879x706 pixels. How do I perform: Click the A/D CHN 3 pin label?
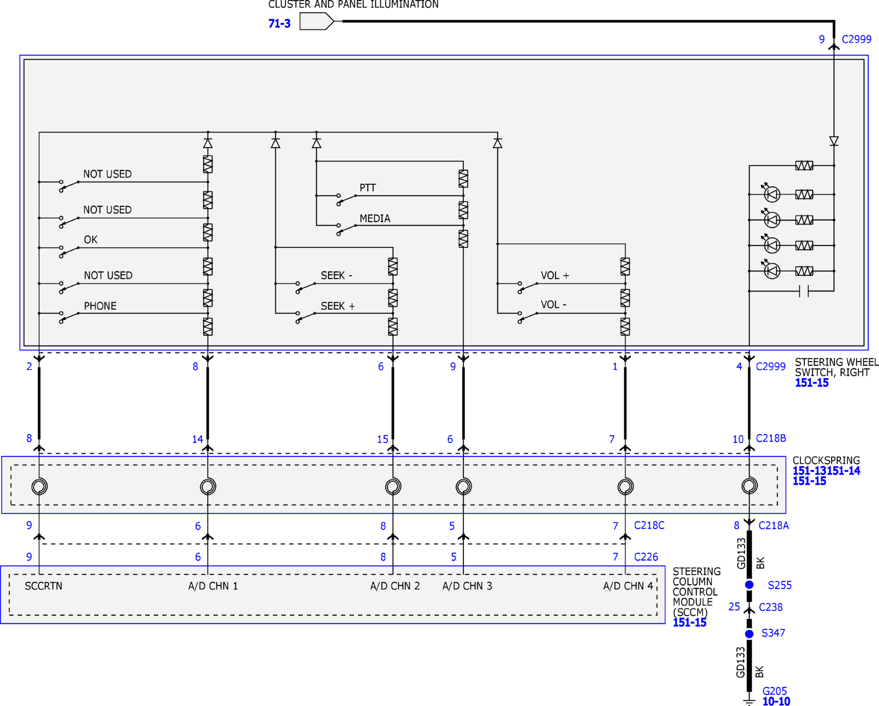[x=467, y=586]
